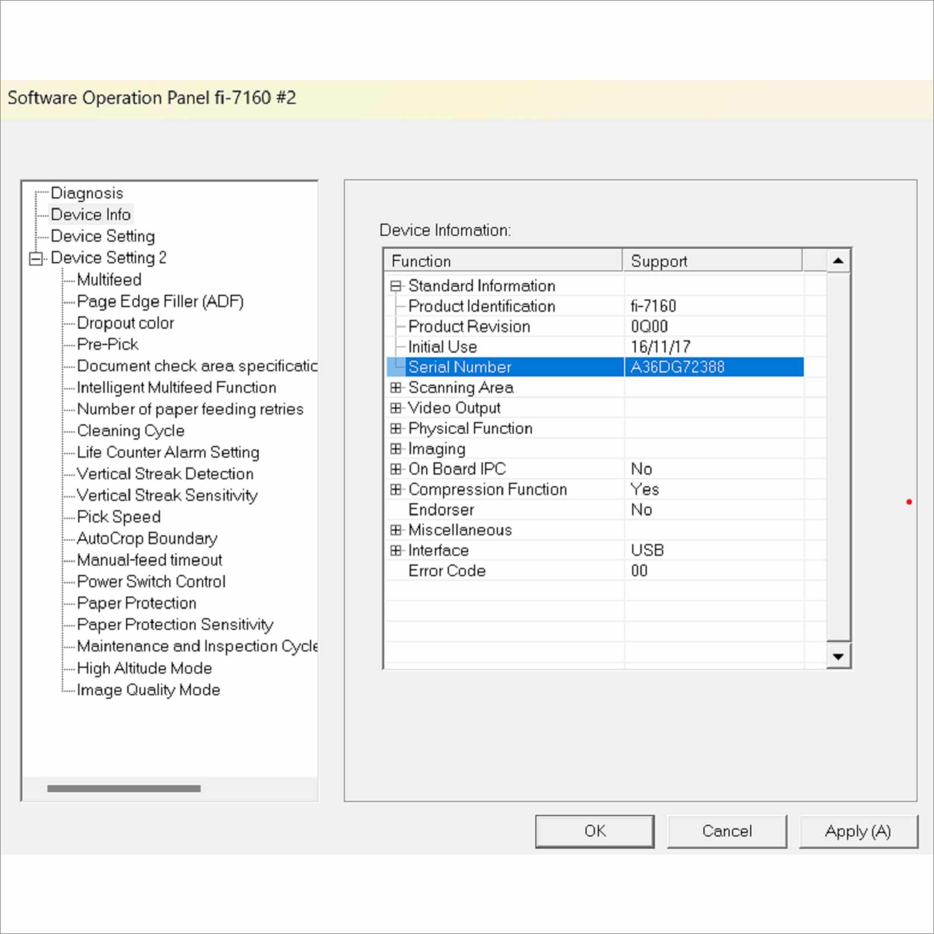934x934 pixels.
Task: Click the fi-7160 product value
Action: (653, 306)
